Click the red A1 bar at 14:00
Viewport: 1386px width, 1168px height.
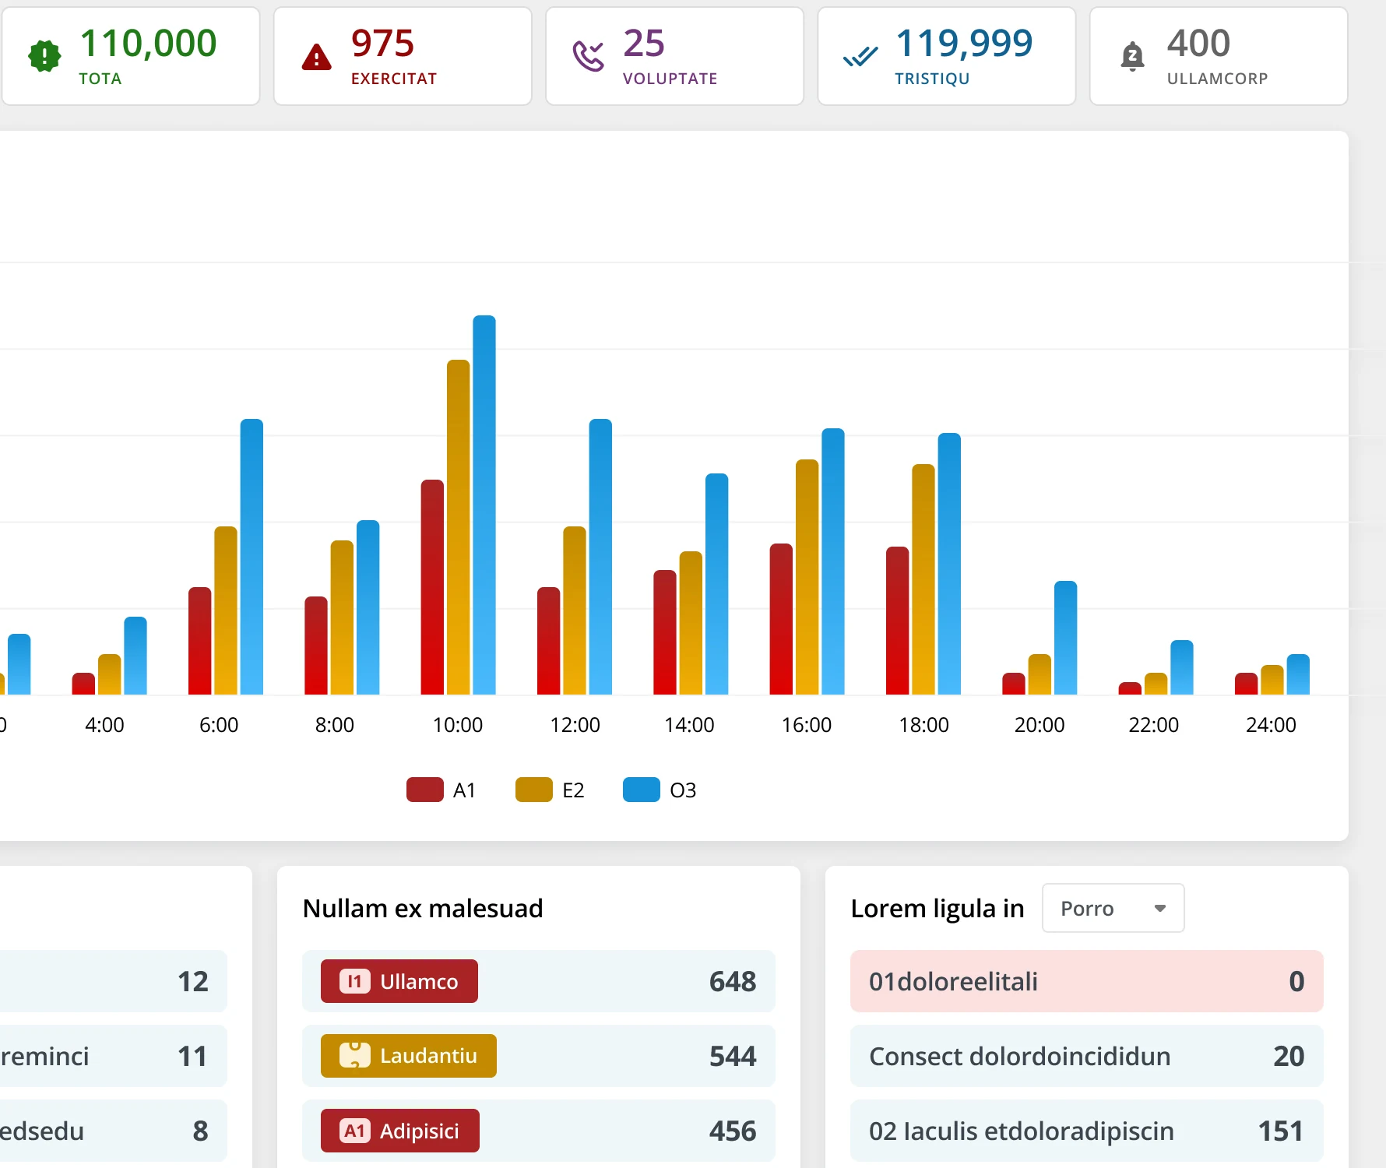pos(665,632)
